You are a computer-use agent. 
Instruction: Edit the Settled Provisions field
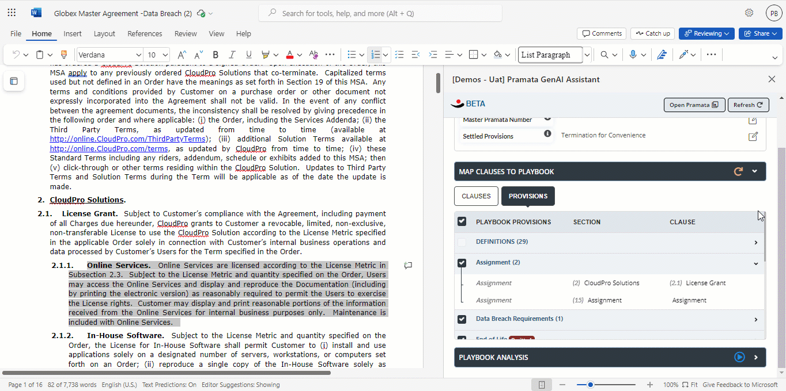[x=753, y=136]
